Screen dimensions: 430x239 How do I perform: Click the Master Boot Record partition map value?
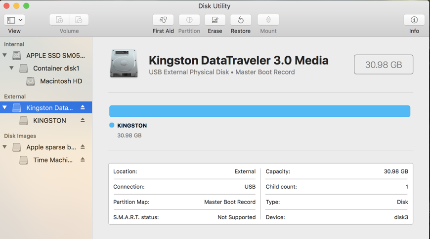[230, 202]
